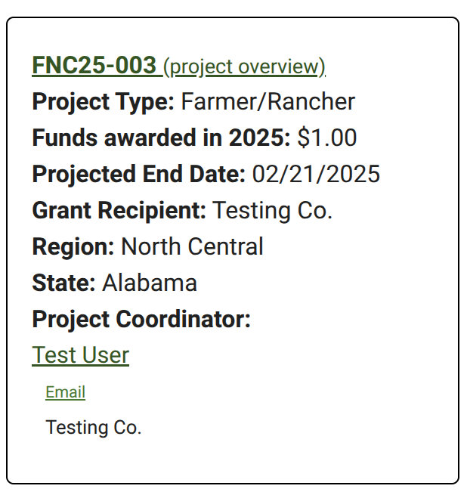Click 'Testing Co.' below the Email link
This screenshot has height=492, width=467.
(x=94, y=428)
